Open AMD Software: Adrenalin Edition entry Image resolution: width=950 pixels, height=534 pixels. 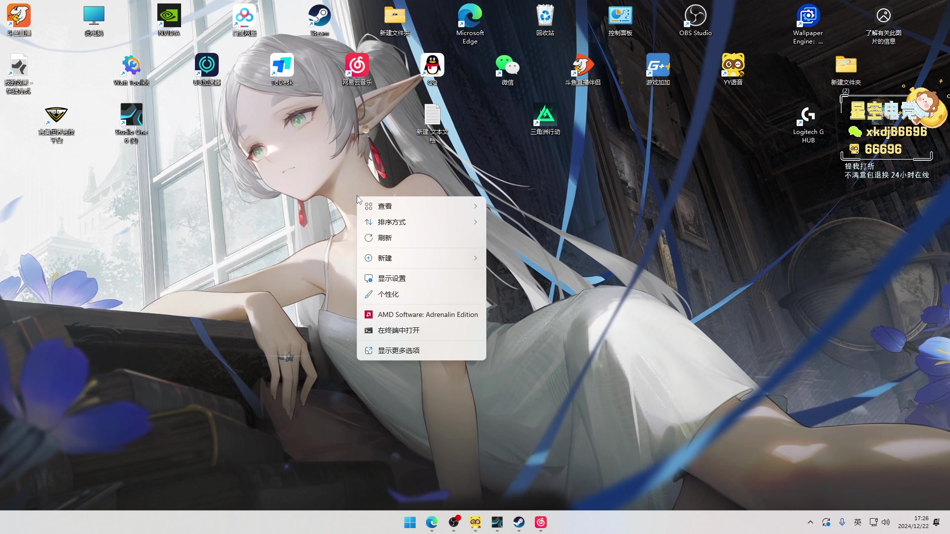[422, 314]
